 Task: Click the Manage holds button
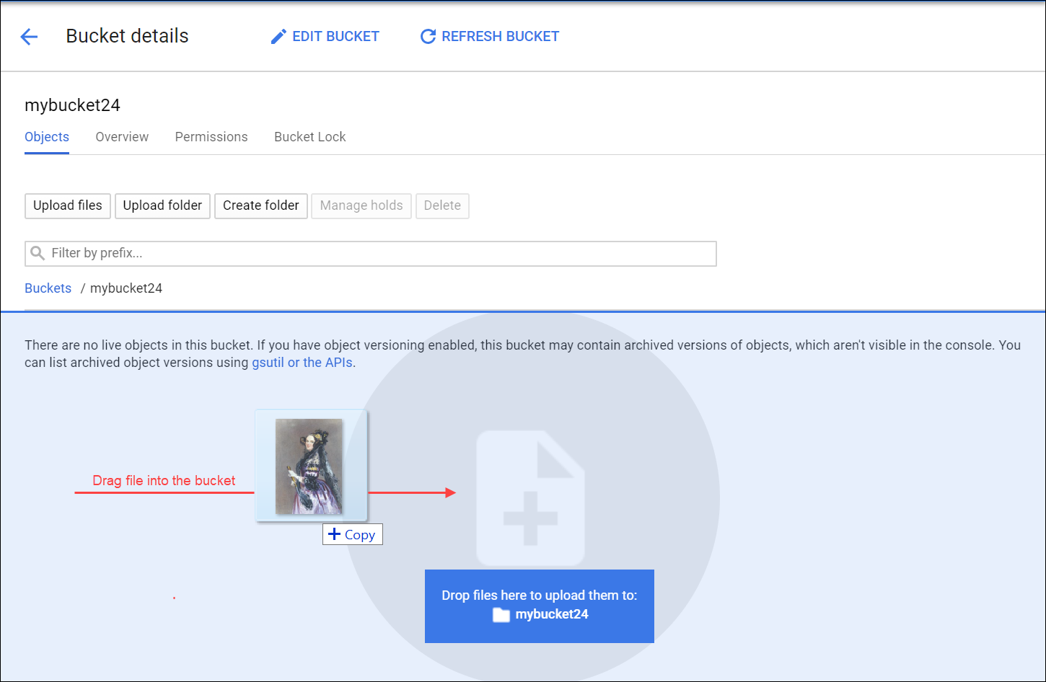[361, 205]
